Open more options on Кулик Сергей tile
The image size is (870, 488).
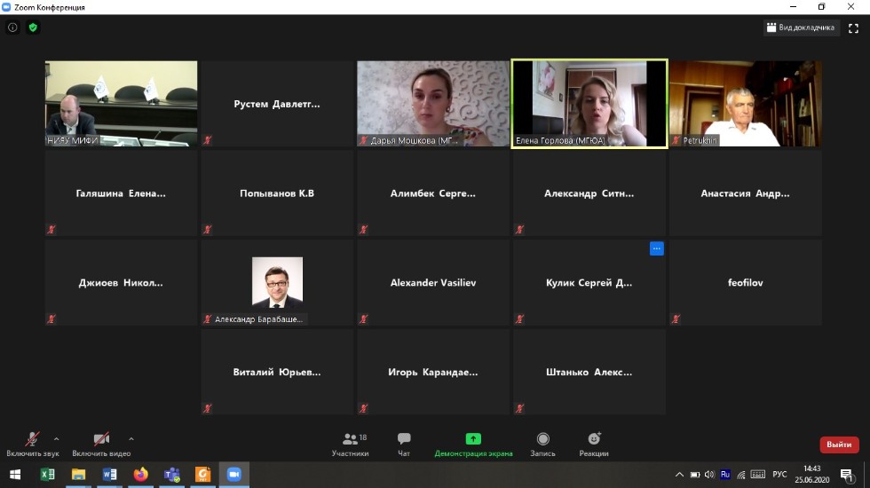coord(656,248)
